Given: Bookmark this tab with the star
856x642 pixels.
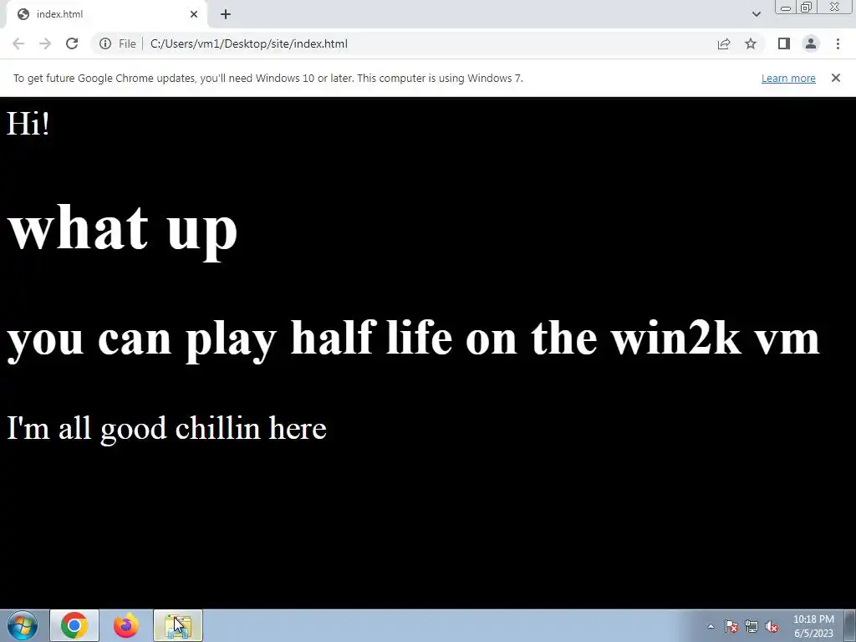Looking at the screenshot, I should [751, 43].
